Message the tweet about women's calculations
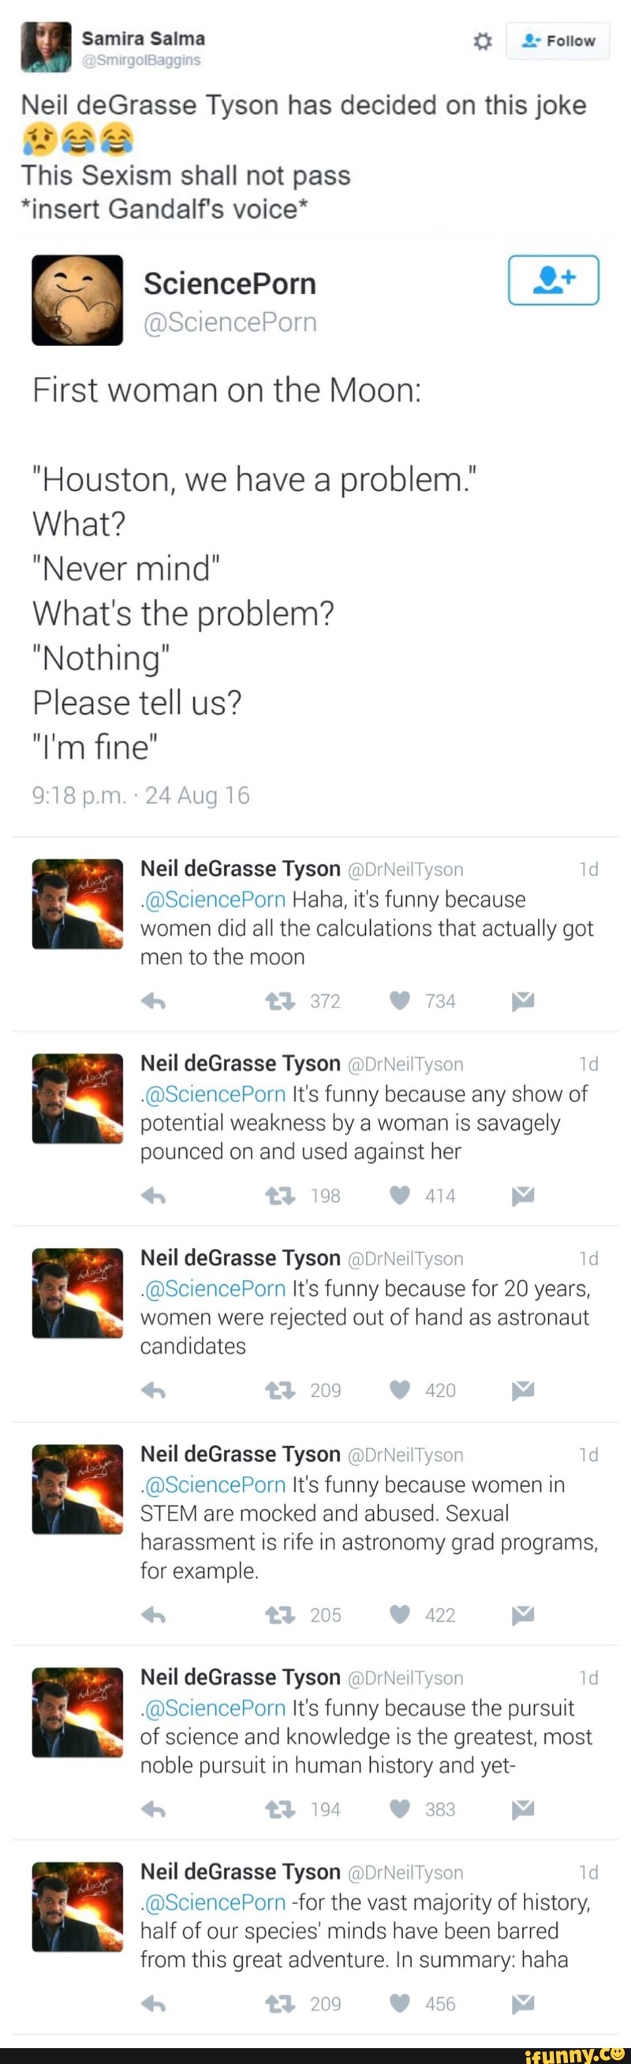631x2064 pixels. [523, 1000]
